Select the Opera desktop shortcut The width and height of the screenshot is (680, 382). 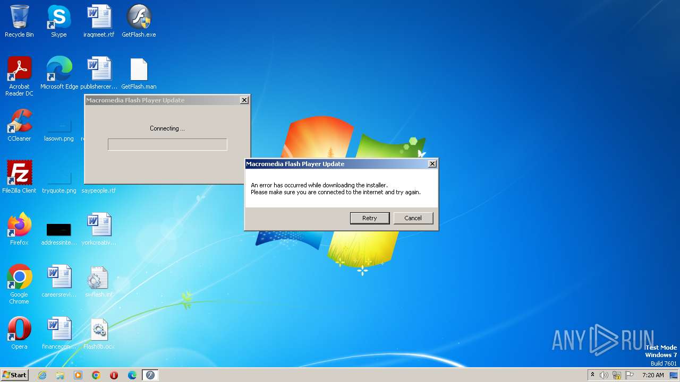click(19, 333)
